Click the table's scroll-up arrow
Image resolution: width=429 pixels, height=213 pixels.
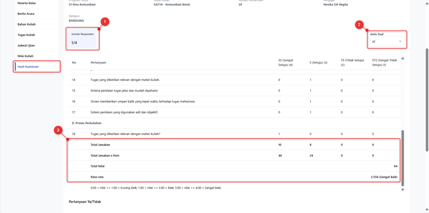click(403, 58)
